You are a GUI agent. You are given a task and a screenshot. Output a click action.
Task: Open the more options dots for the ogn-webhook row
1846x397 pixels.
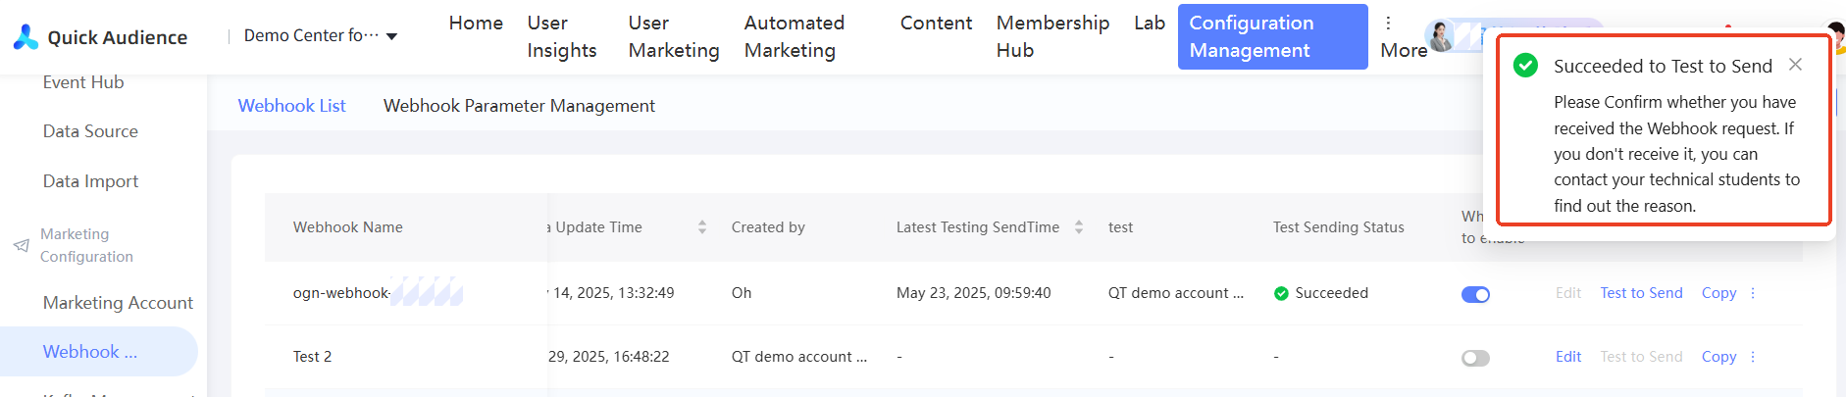pyautogui.click(x=1753, y=293)
